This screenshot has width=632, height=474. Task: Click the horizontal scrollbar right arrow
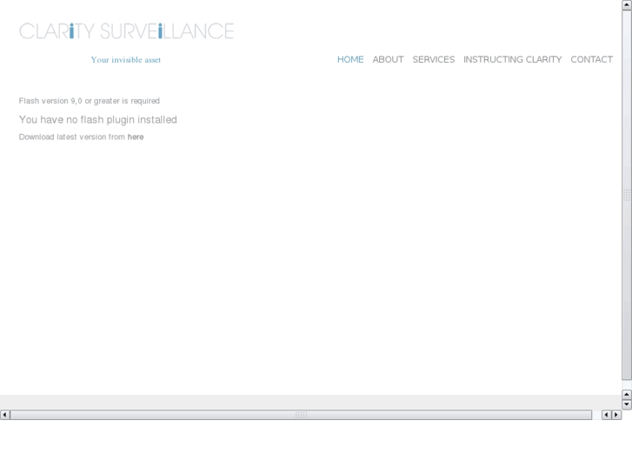[x=616, y=415]
